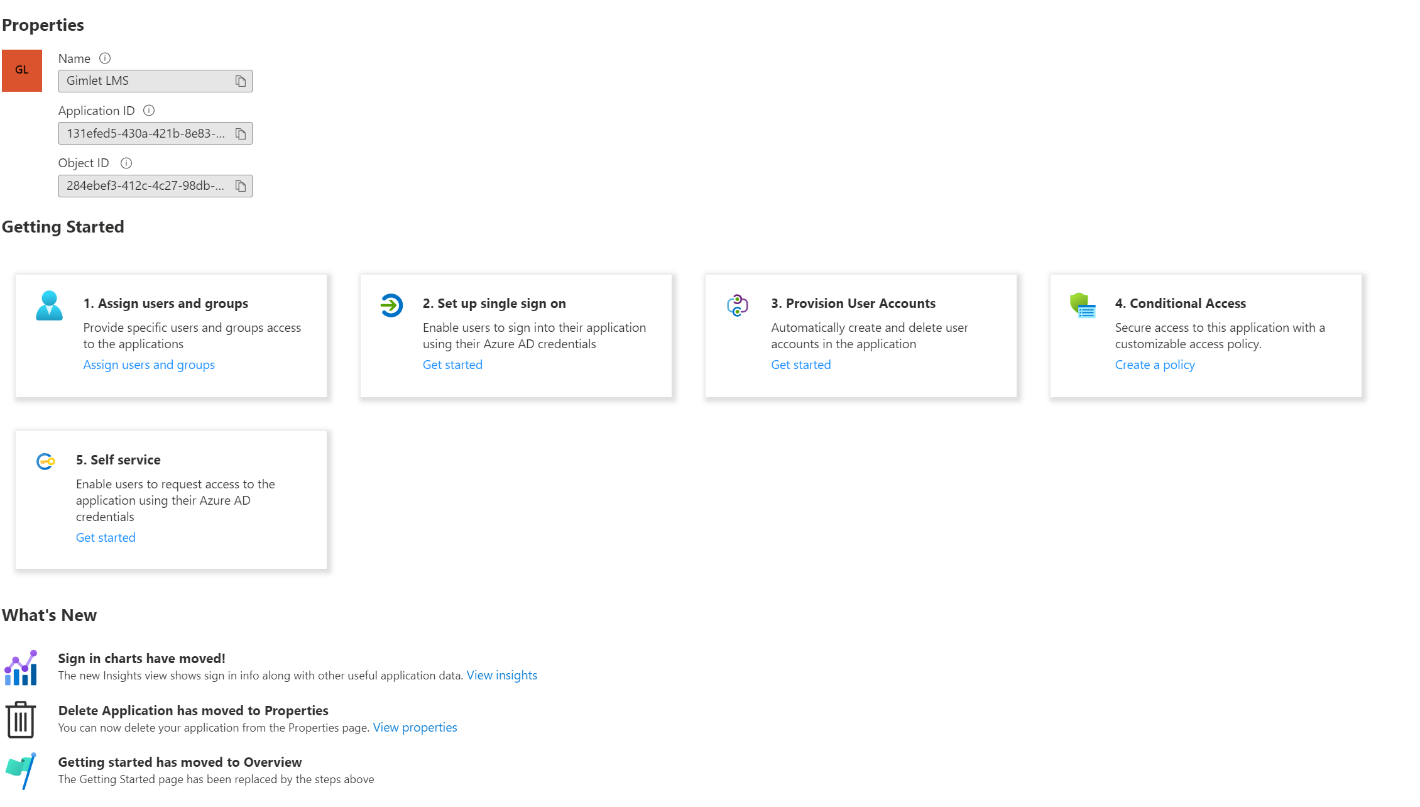The height and width of the screenshot is (807, 1420).
Task: Click the Conditional Access shield icon
Action: click(1083, 305)
